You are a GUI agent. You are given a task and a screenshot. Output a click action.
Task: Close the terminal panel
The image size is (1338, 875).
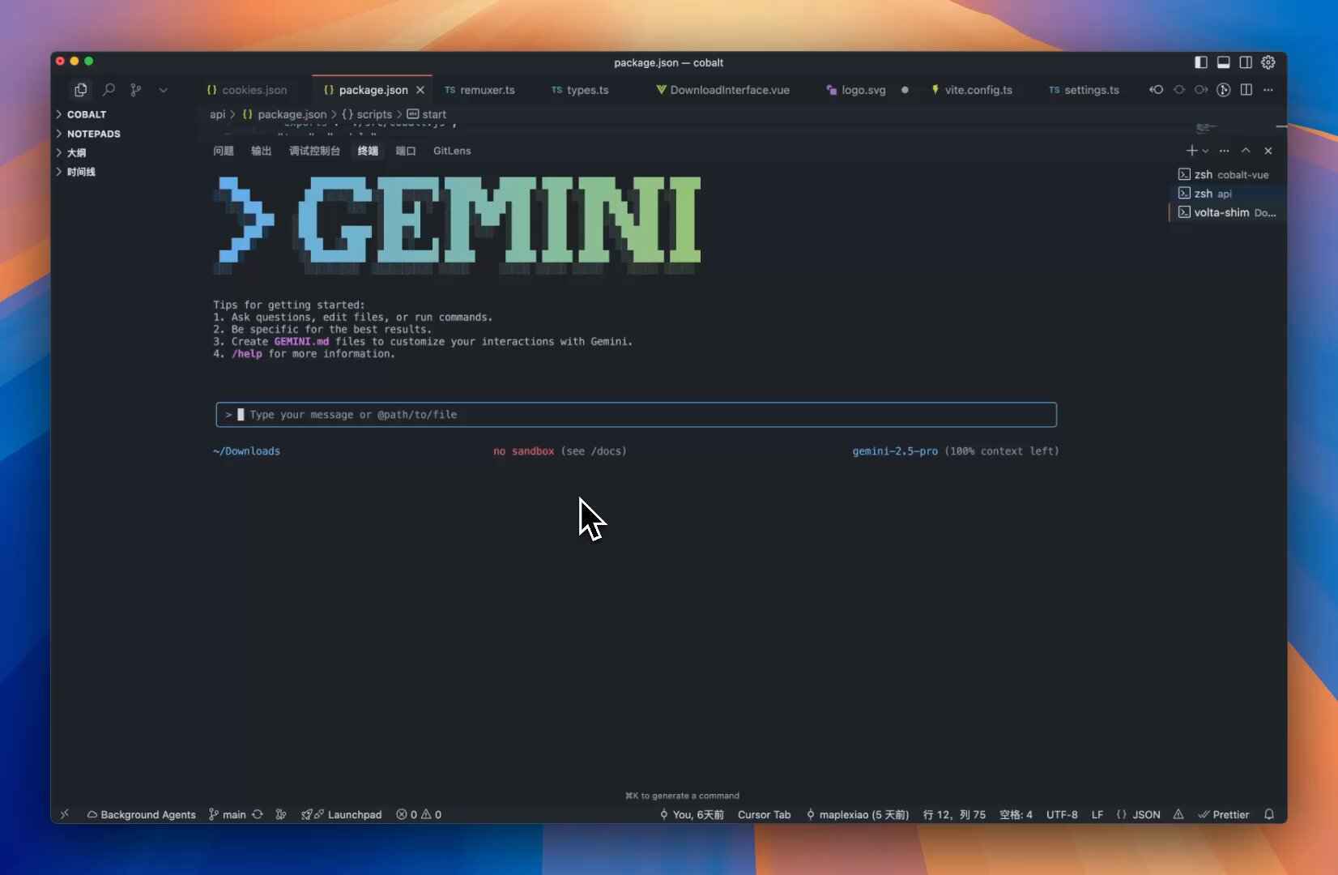tap(1268, 151)
